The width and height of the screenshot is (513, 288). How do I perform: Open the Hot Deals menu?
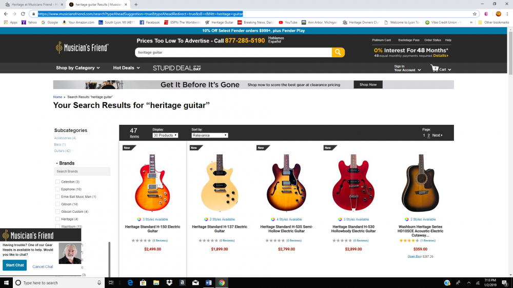pyautogui.click(x=126, y=68)
